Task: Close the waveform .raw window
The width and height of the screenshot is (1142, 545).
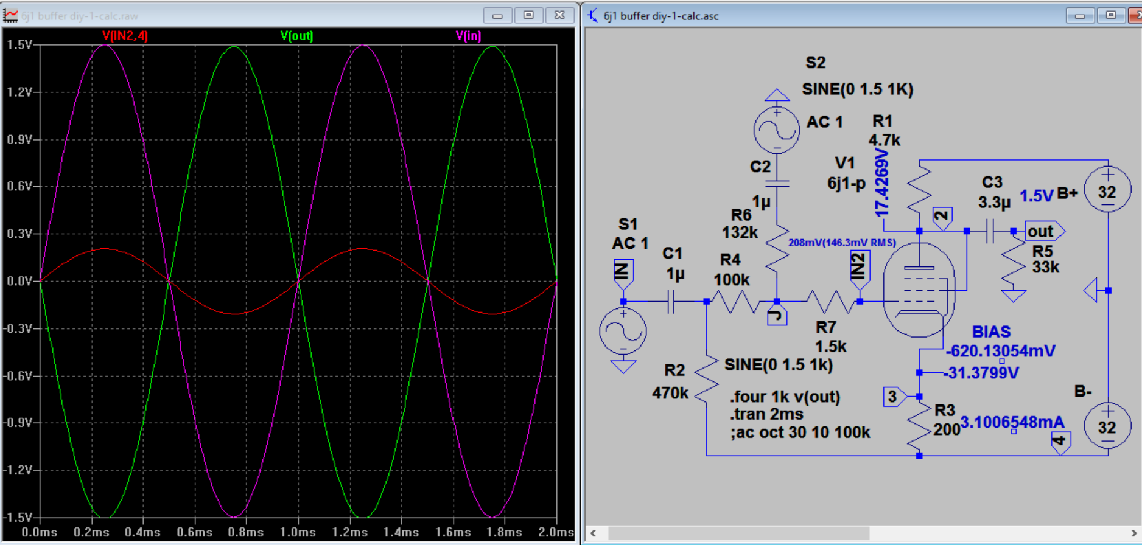Action: tap(559, 15)
